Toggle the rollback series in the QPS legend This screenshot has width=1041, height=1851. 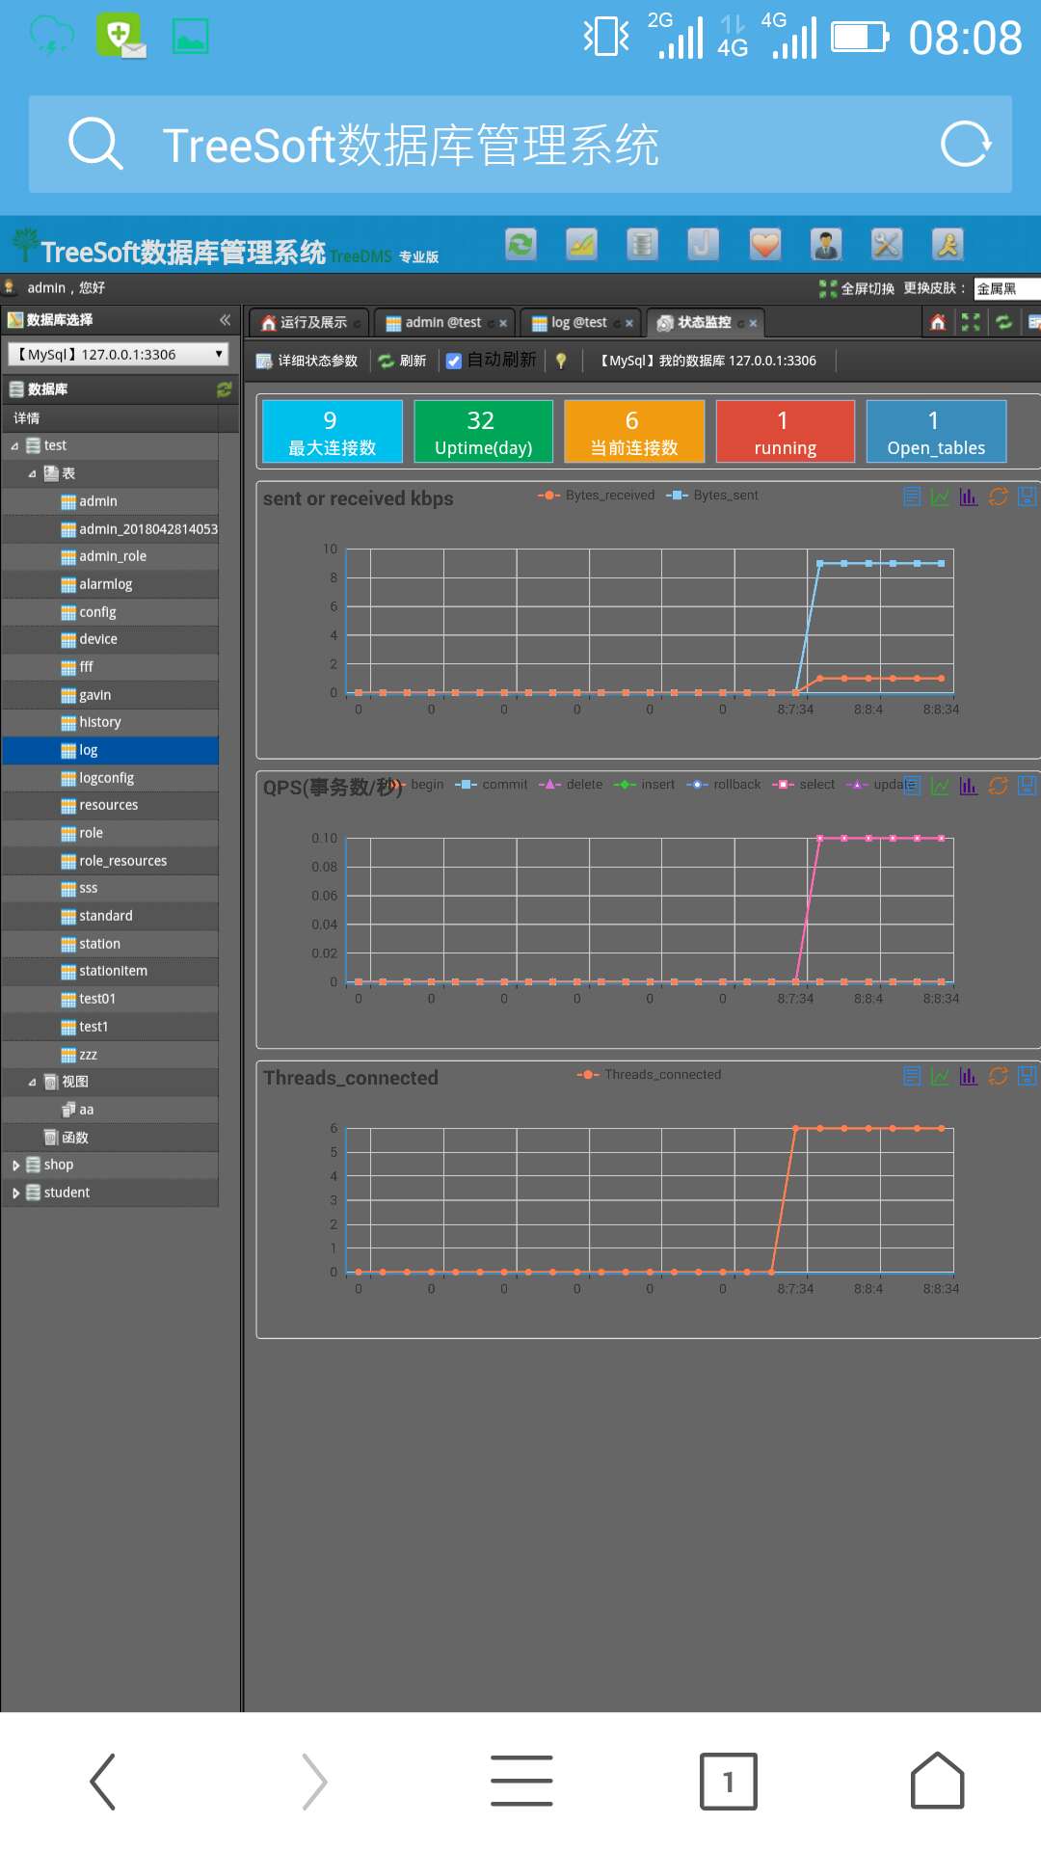(723, 785)
